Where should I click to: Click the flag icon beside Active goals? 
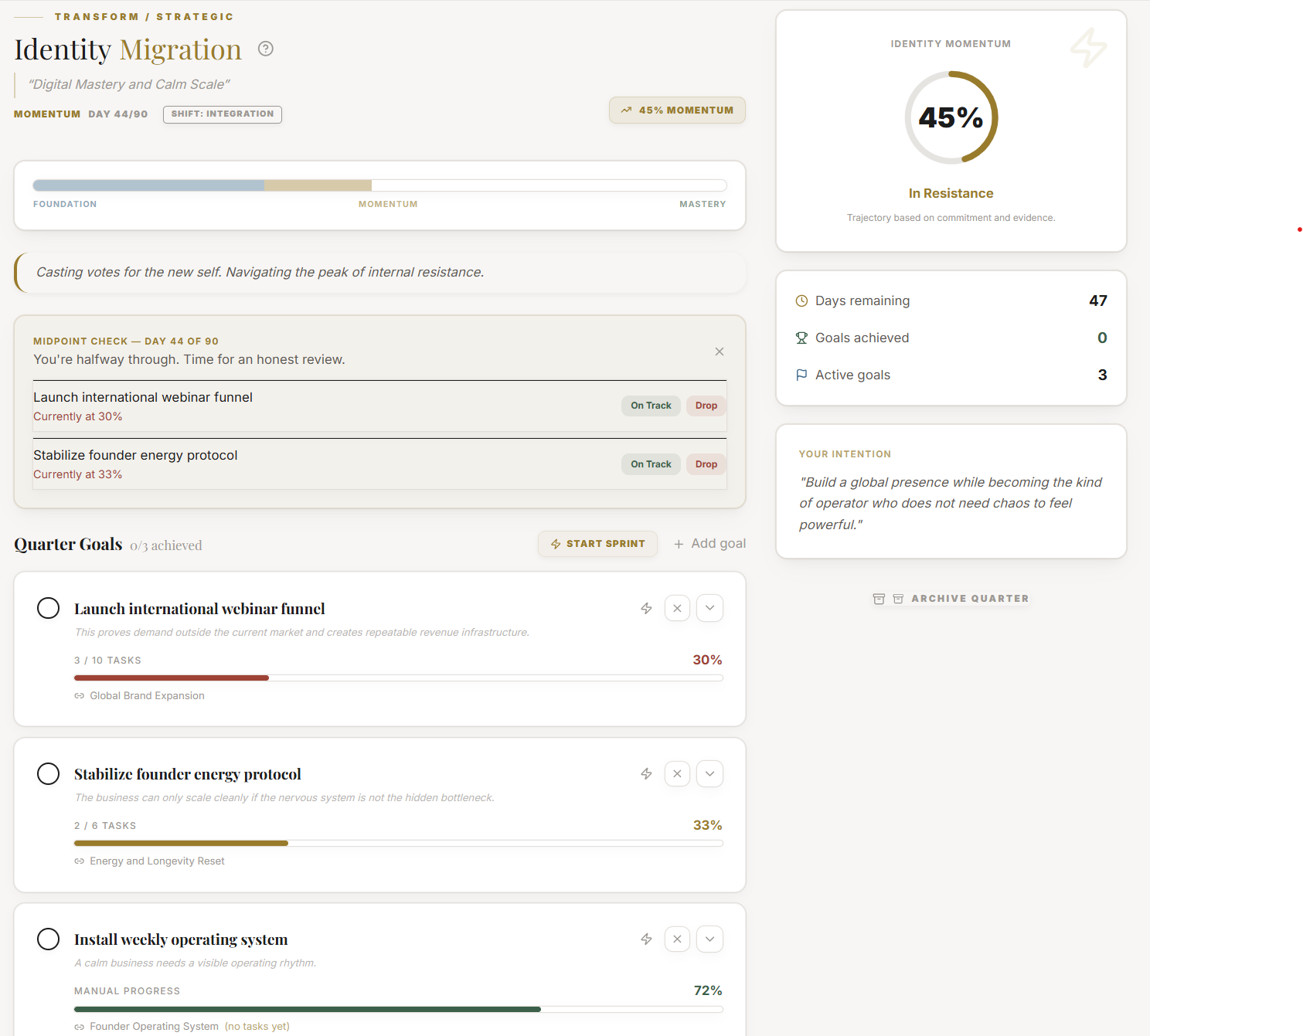coord(801,375)
